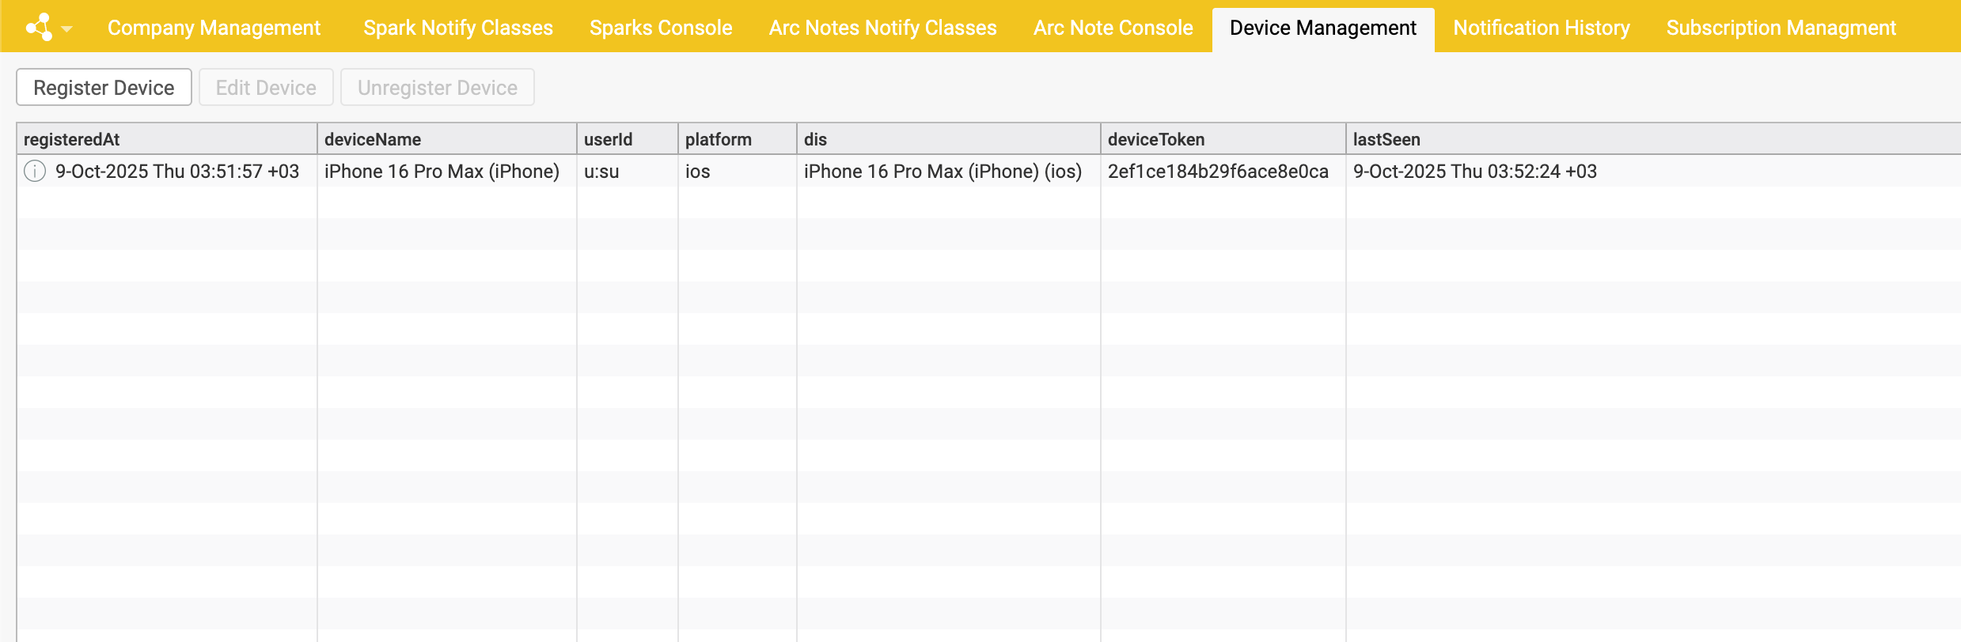Open the Company Management tab

click(214, 28)
